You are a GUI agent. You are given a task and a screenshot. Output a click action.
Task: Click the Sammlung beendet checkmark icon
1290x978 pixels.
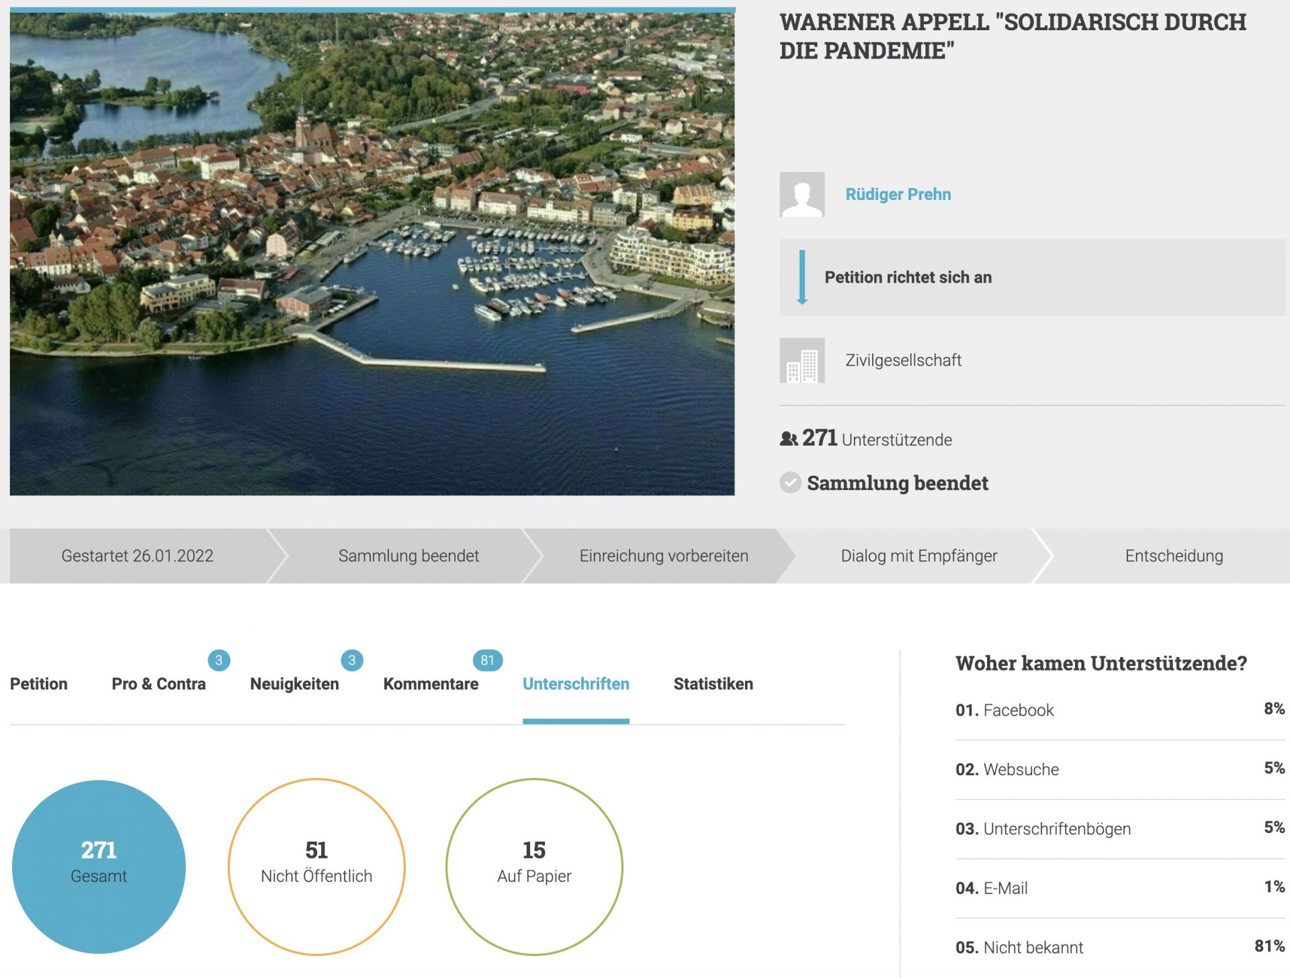790,483
